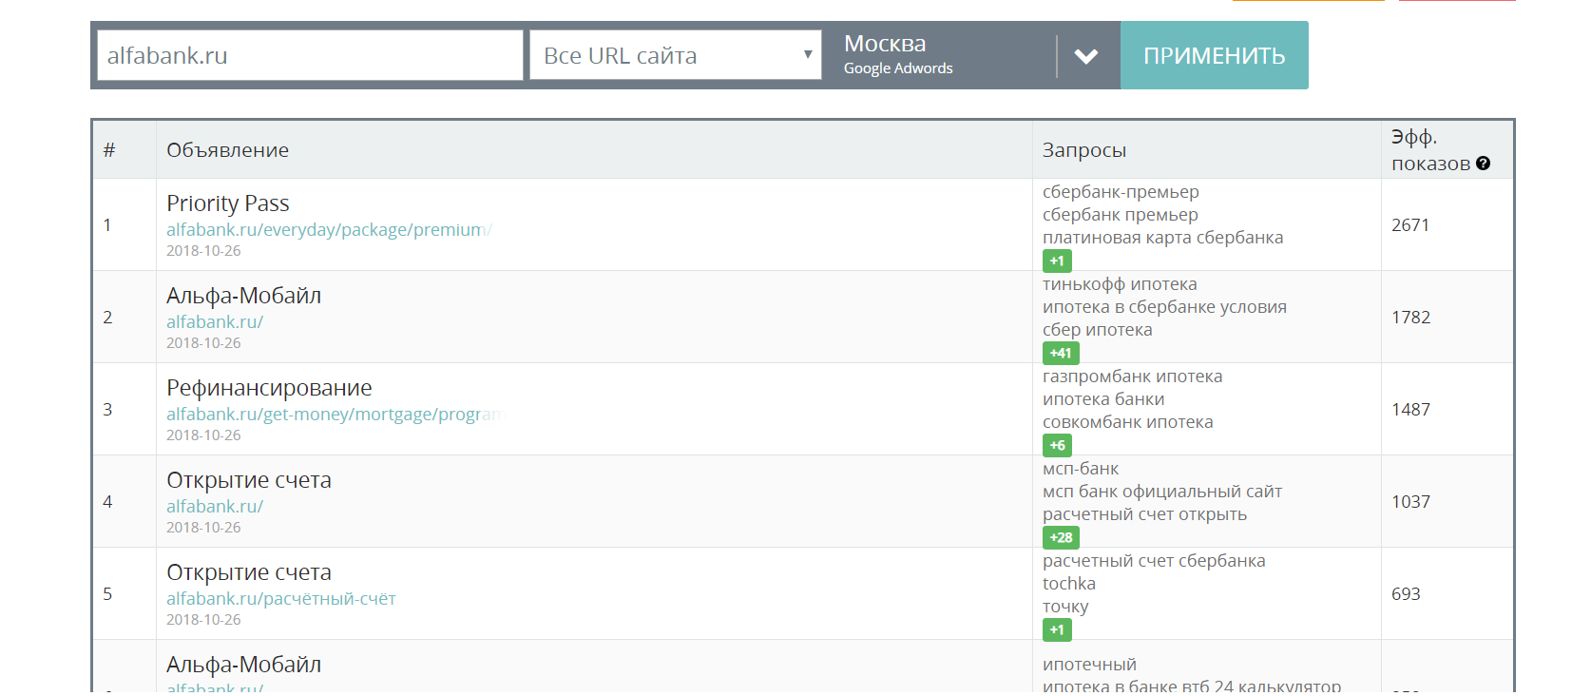The image size is (1591, 696).
Task: Click the ПРИМЕНИТЬ button
Action: (x=1215, y=55)
